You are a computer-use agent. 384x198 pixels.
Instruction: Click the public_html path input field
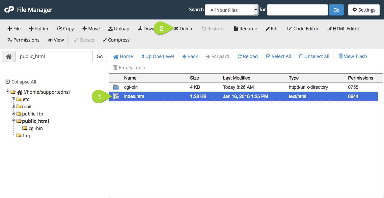point(54,56)
